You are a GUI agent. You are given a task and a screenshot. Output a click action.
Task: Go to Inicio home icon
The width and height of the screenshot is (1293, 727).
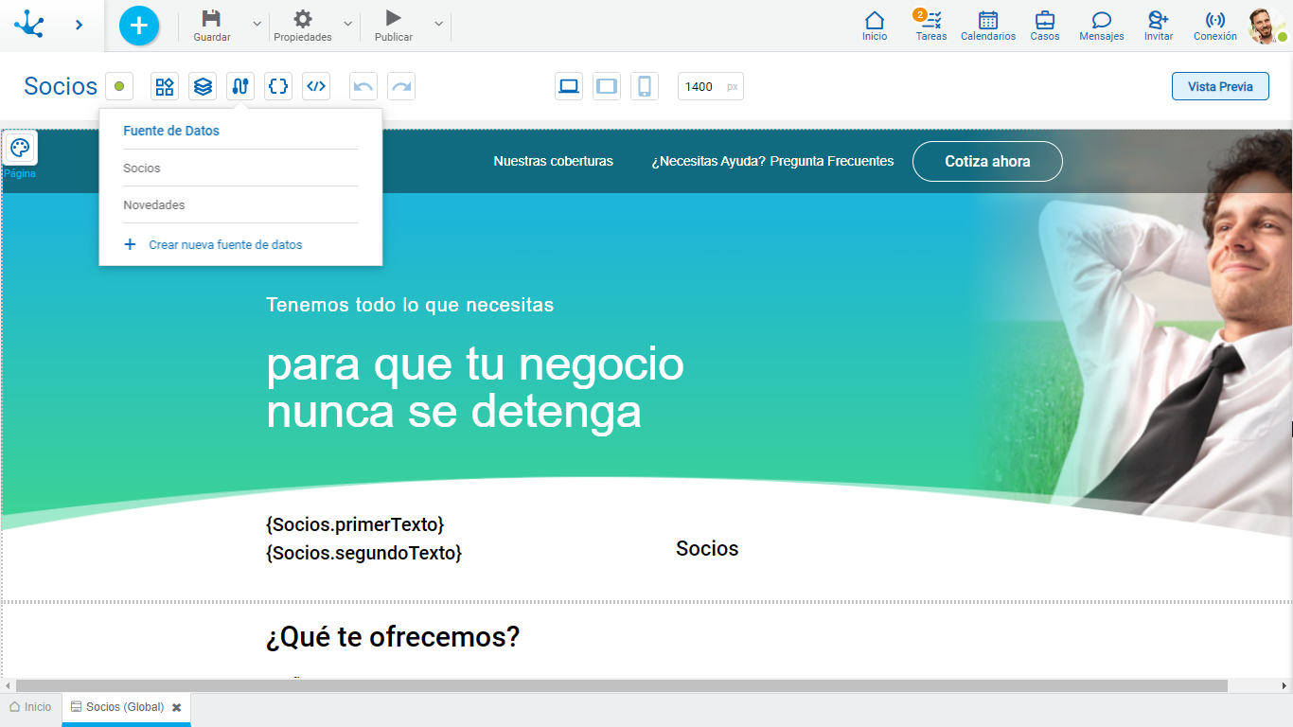click(x=875, y=20)
